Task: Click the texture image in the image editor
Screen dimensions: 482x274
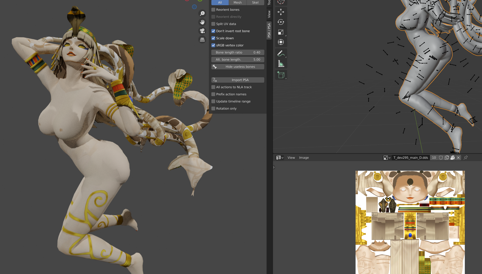Action: coord(410,222)
